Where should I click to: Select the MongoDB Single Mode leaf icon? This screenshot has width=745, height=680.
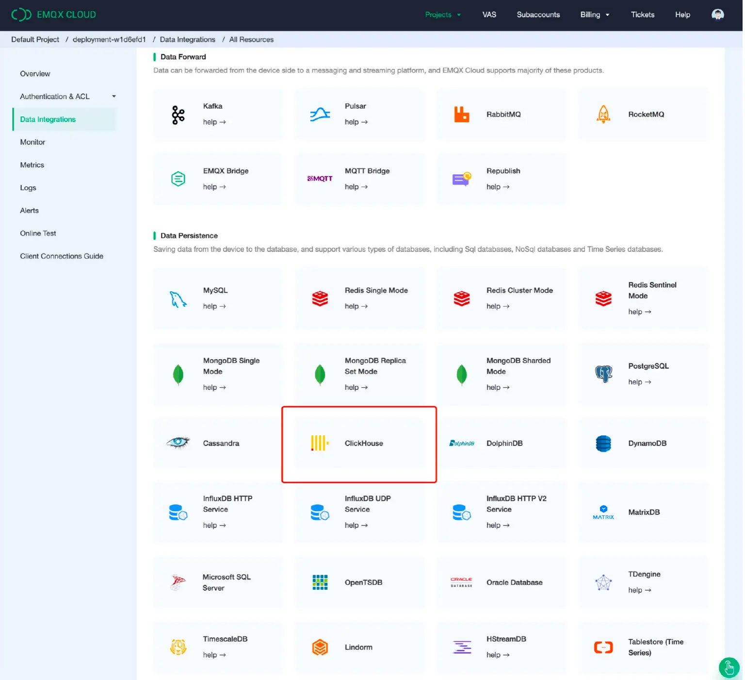coord(178,374)
